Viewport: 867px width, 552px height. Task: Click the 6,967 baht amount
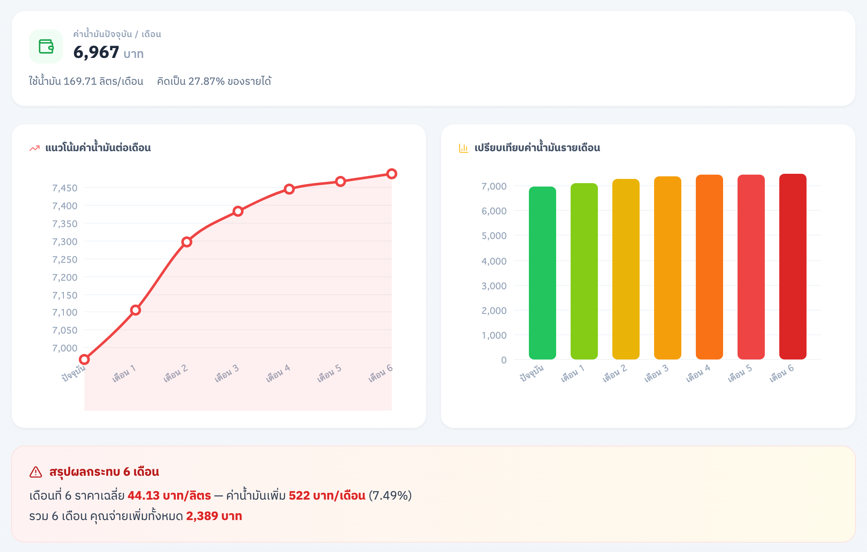coord(96,52)
